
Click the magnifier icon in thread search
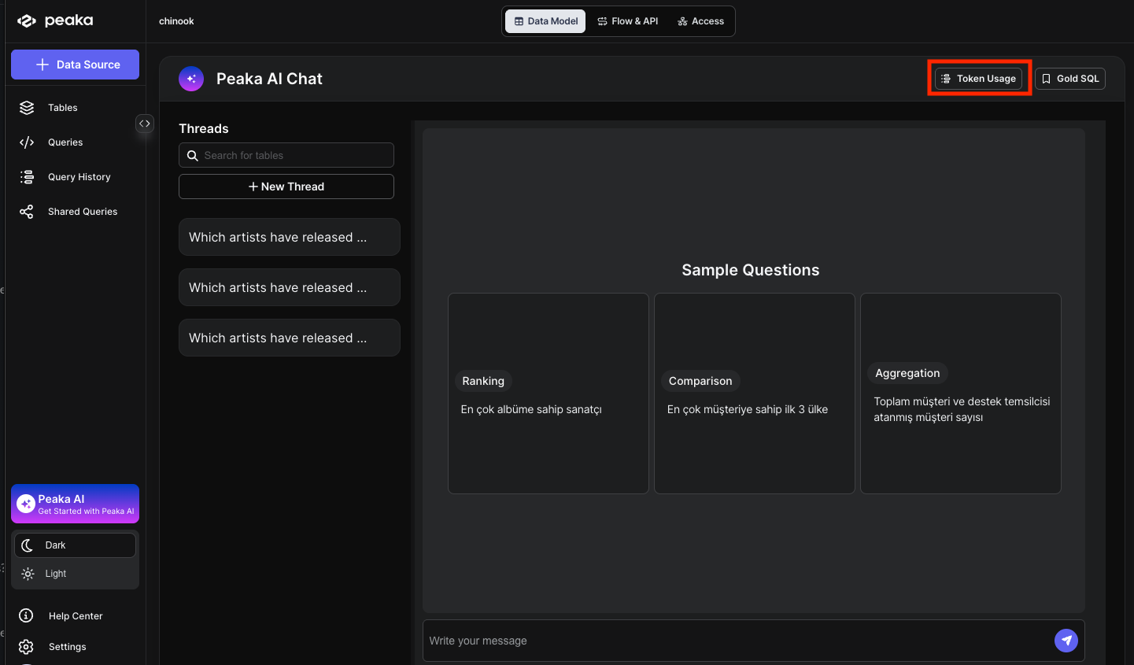(192, 156)
